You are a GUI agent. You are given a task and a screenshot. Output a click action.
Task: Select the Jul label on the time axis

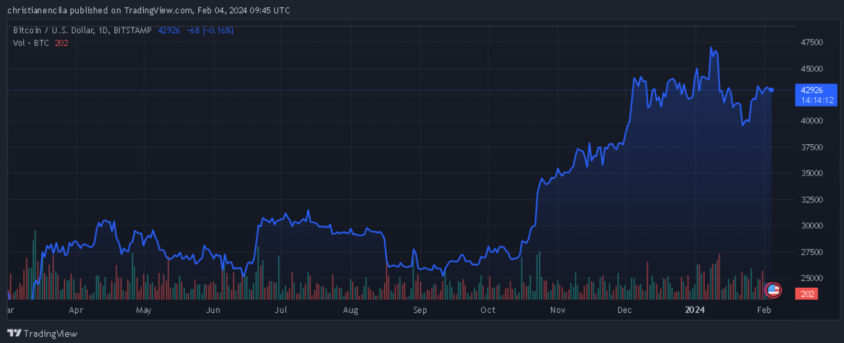pyautogui.click(x=280, y=310)
